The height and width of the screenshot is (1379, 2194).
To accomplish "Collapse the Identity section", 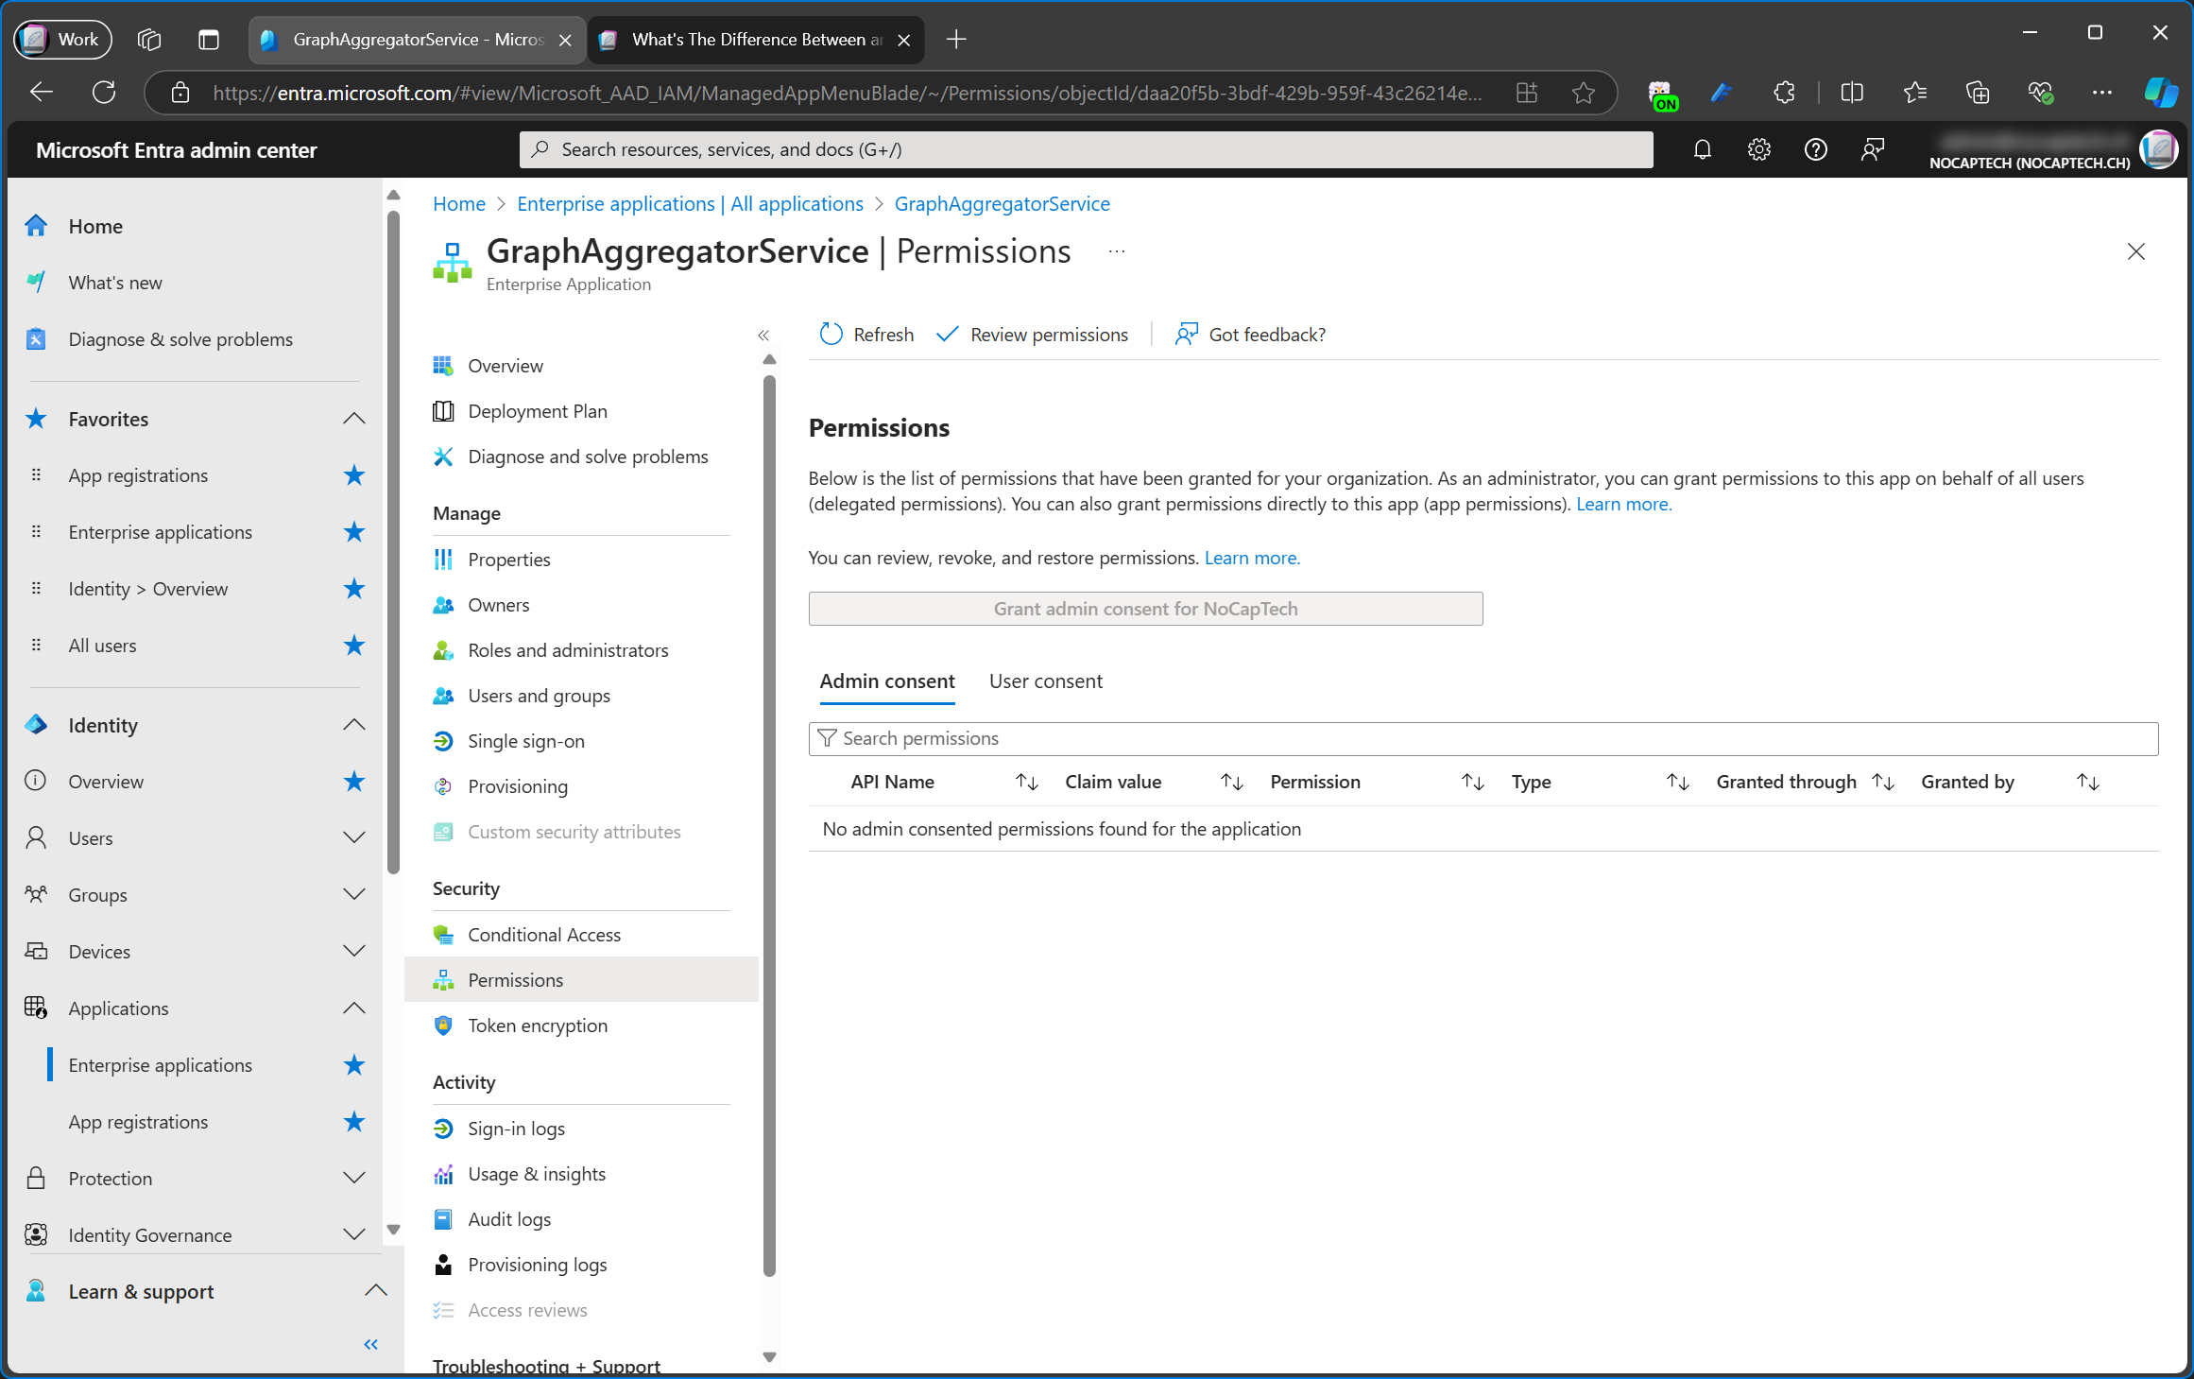I will click(x=353, y=725).
